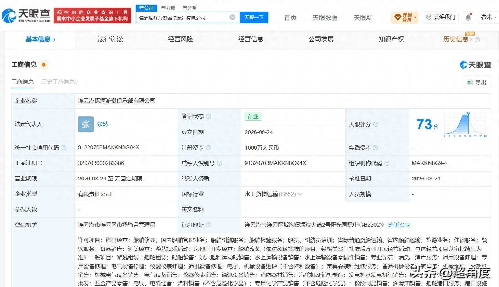Click the MAKKN8G9-4 organization code
This screenshot has width=499, height=287.
tap(429, 163)
